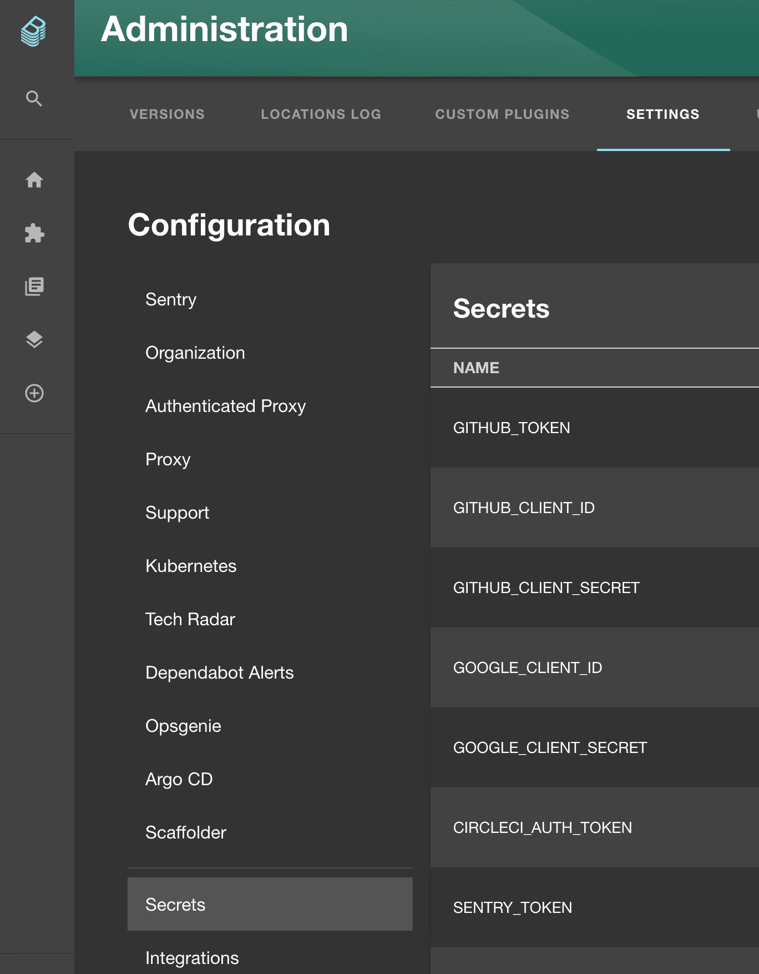The height and width of the screenshot is (974, 759).
Task: Select the Settings tab
Action: (x=663, y=114)
